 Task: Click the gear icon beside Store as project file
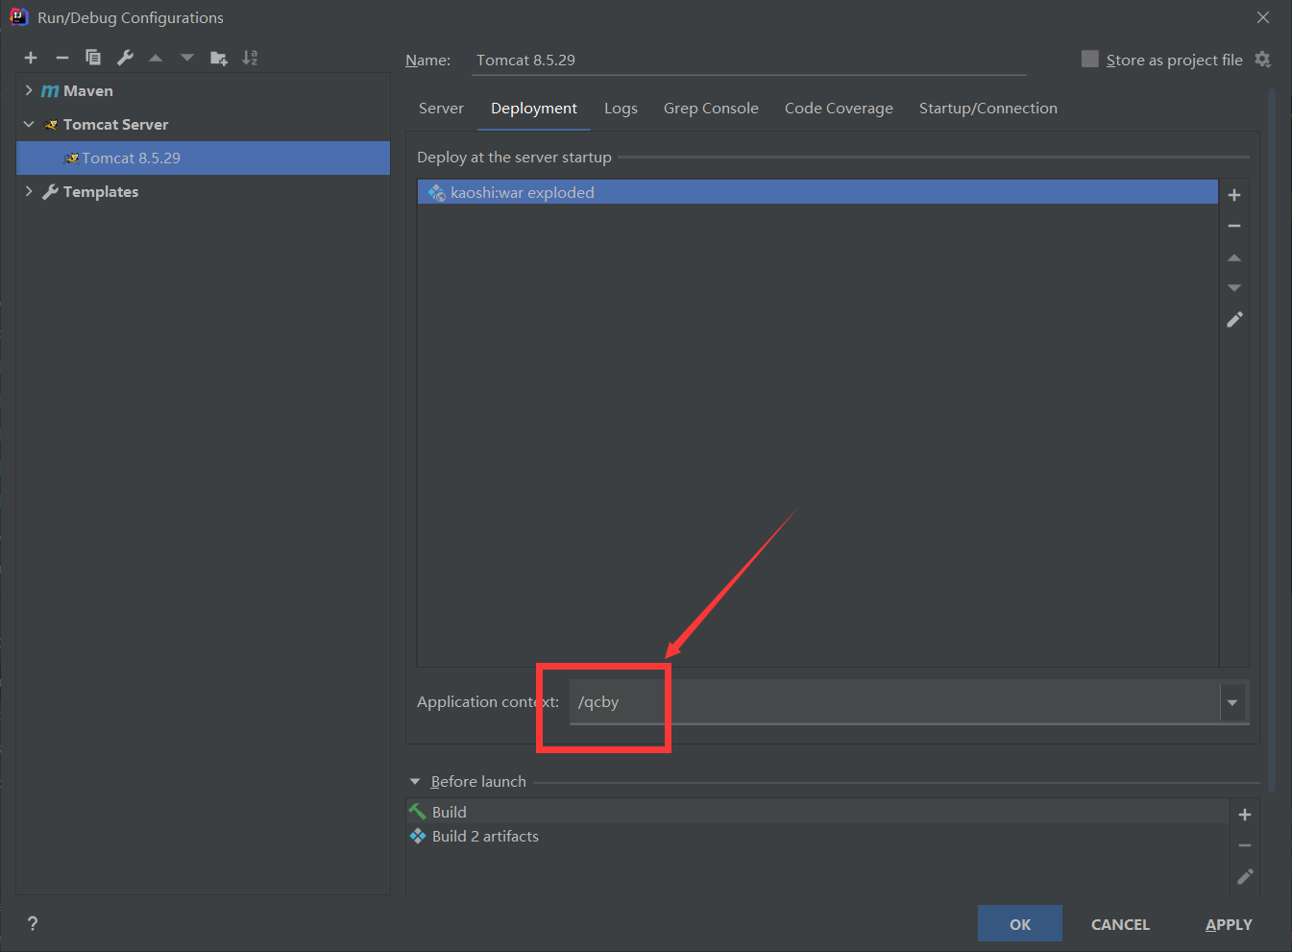[x=1262, y=60]
